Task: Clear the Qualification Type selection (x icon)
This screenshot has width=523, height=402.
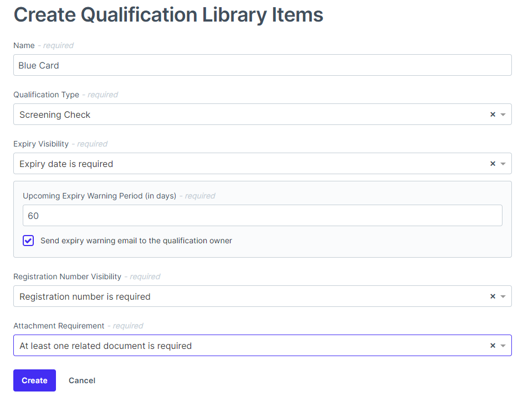Action: click(x=493, y=114)
